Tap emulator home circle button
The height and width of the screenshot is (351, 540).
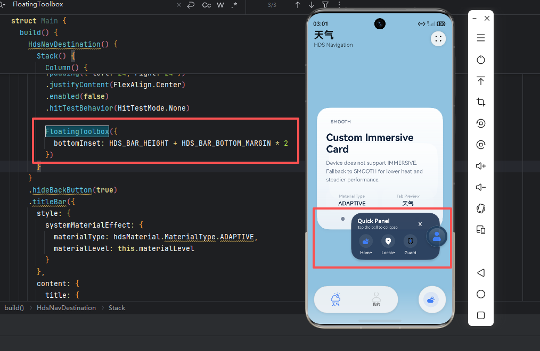pyautogui.click(x=481, y=294)
